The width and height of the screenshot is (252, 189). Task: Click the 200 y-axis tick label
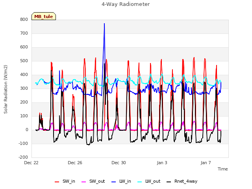[24, 102]
